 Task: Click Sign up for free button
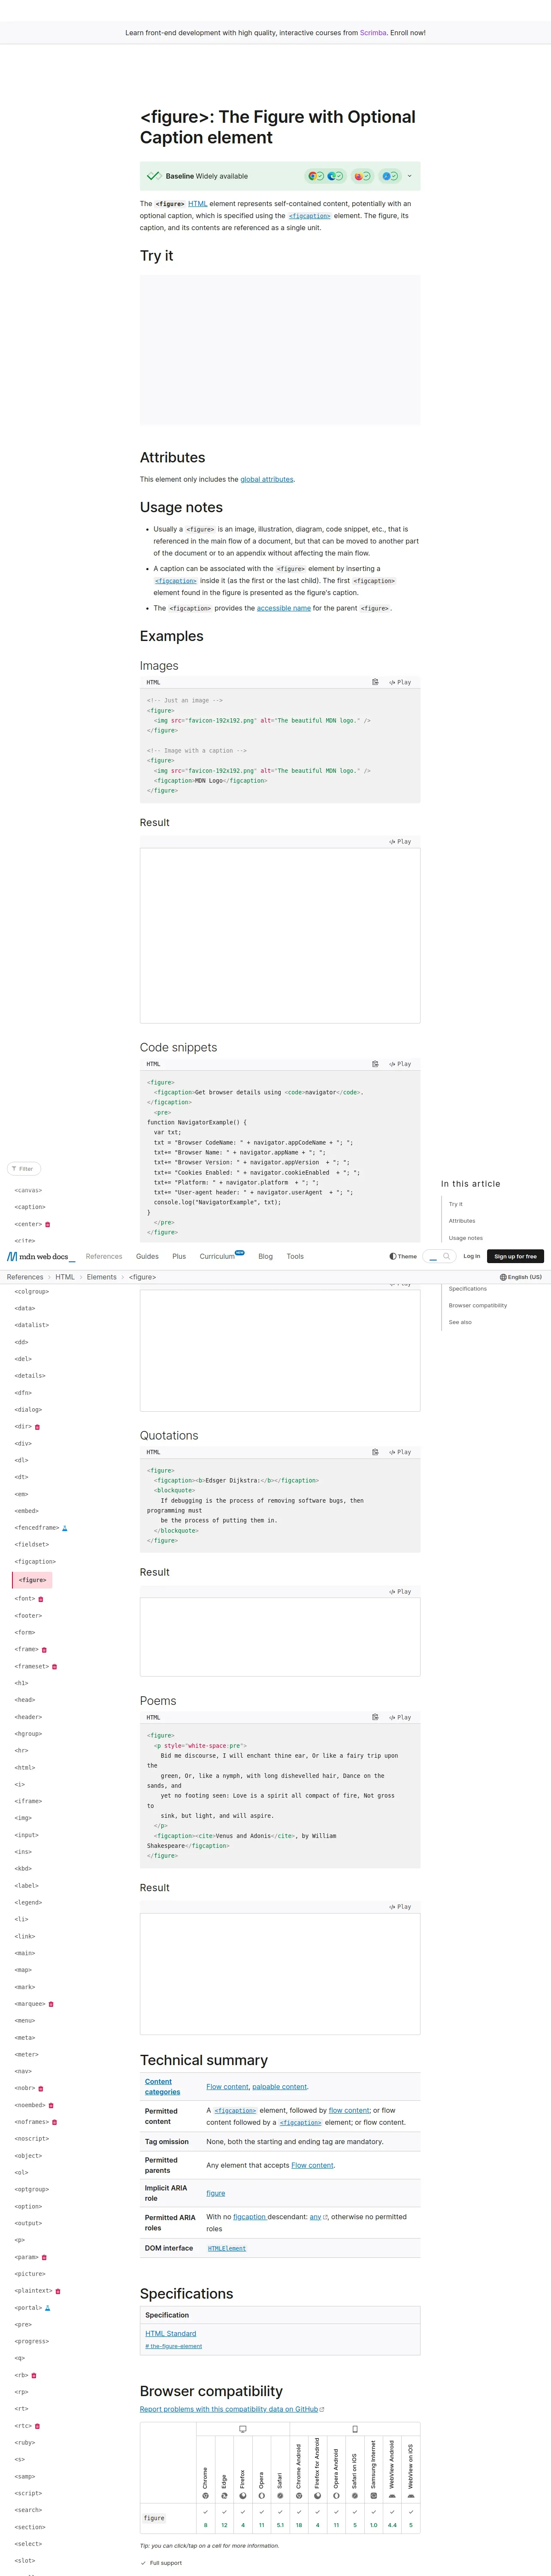coord(515,1256)
